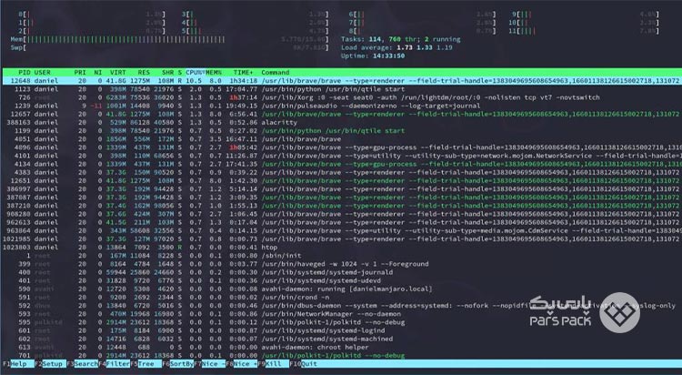
Task: Select process 1123 python qtile start
Action: (x=342, y=89)
